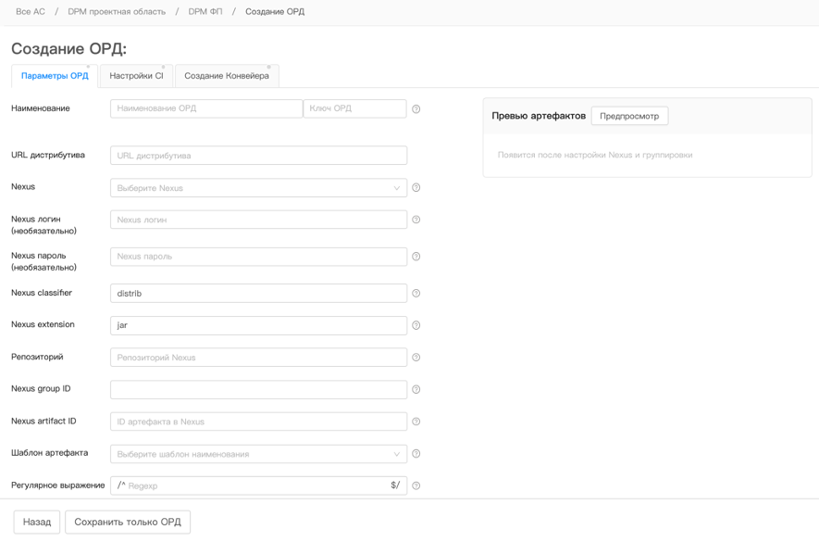
Task: Open the Выберите Nexus dropdown
Action: (x=258, y=188)
